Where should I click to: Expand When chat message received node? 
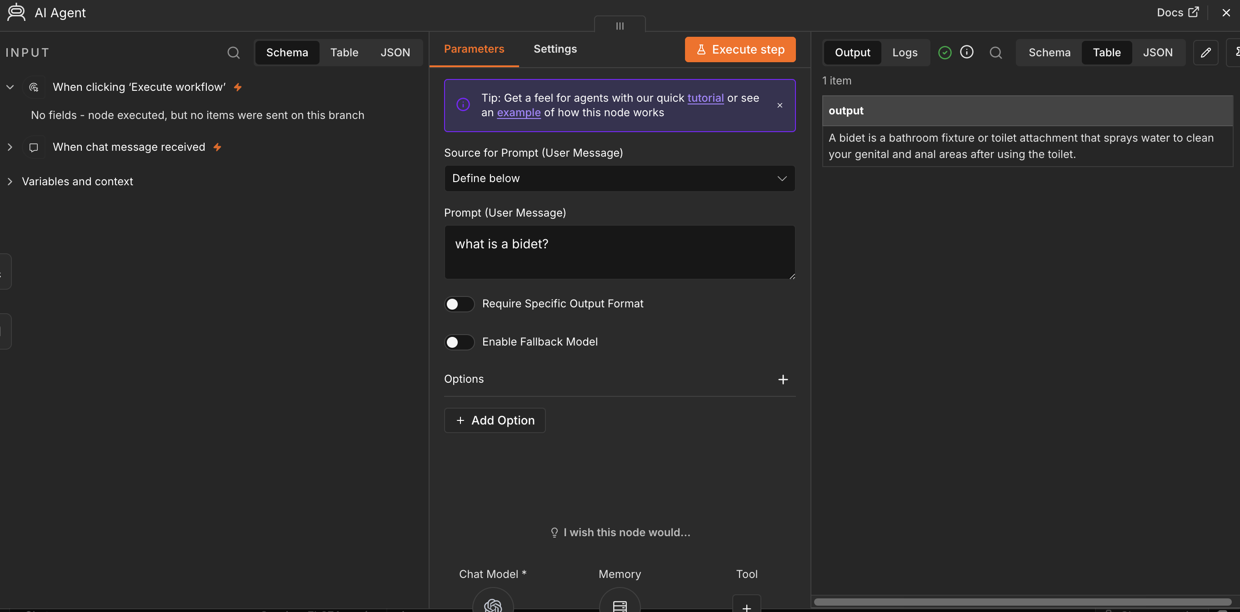tap(10, 147)
